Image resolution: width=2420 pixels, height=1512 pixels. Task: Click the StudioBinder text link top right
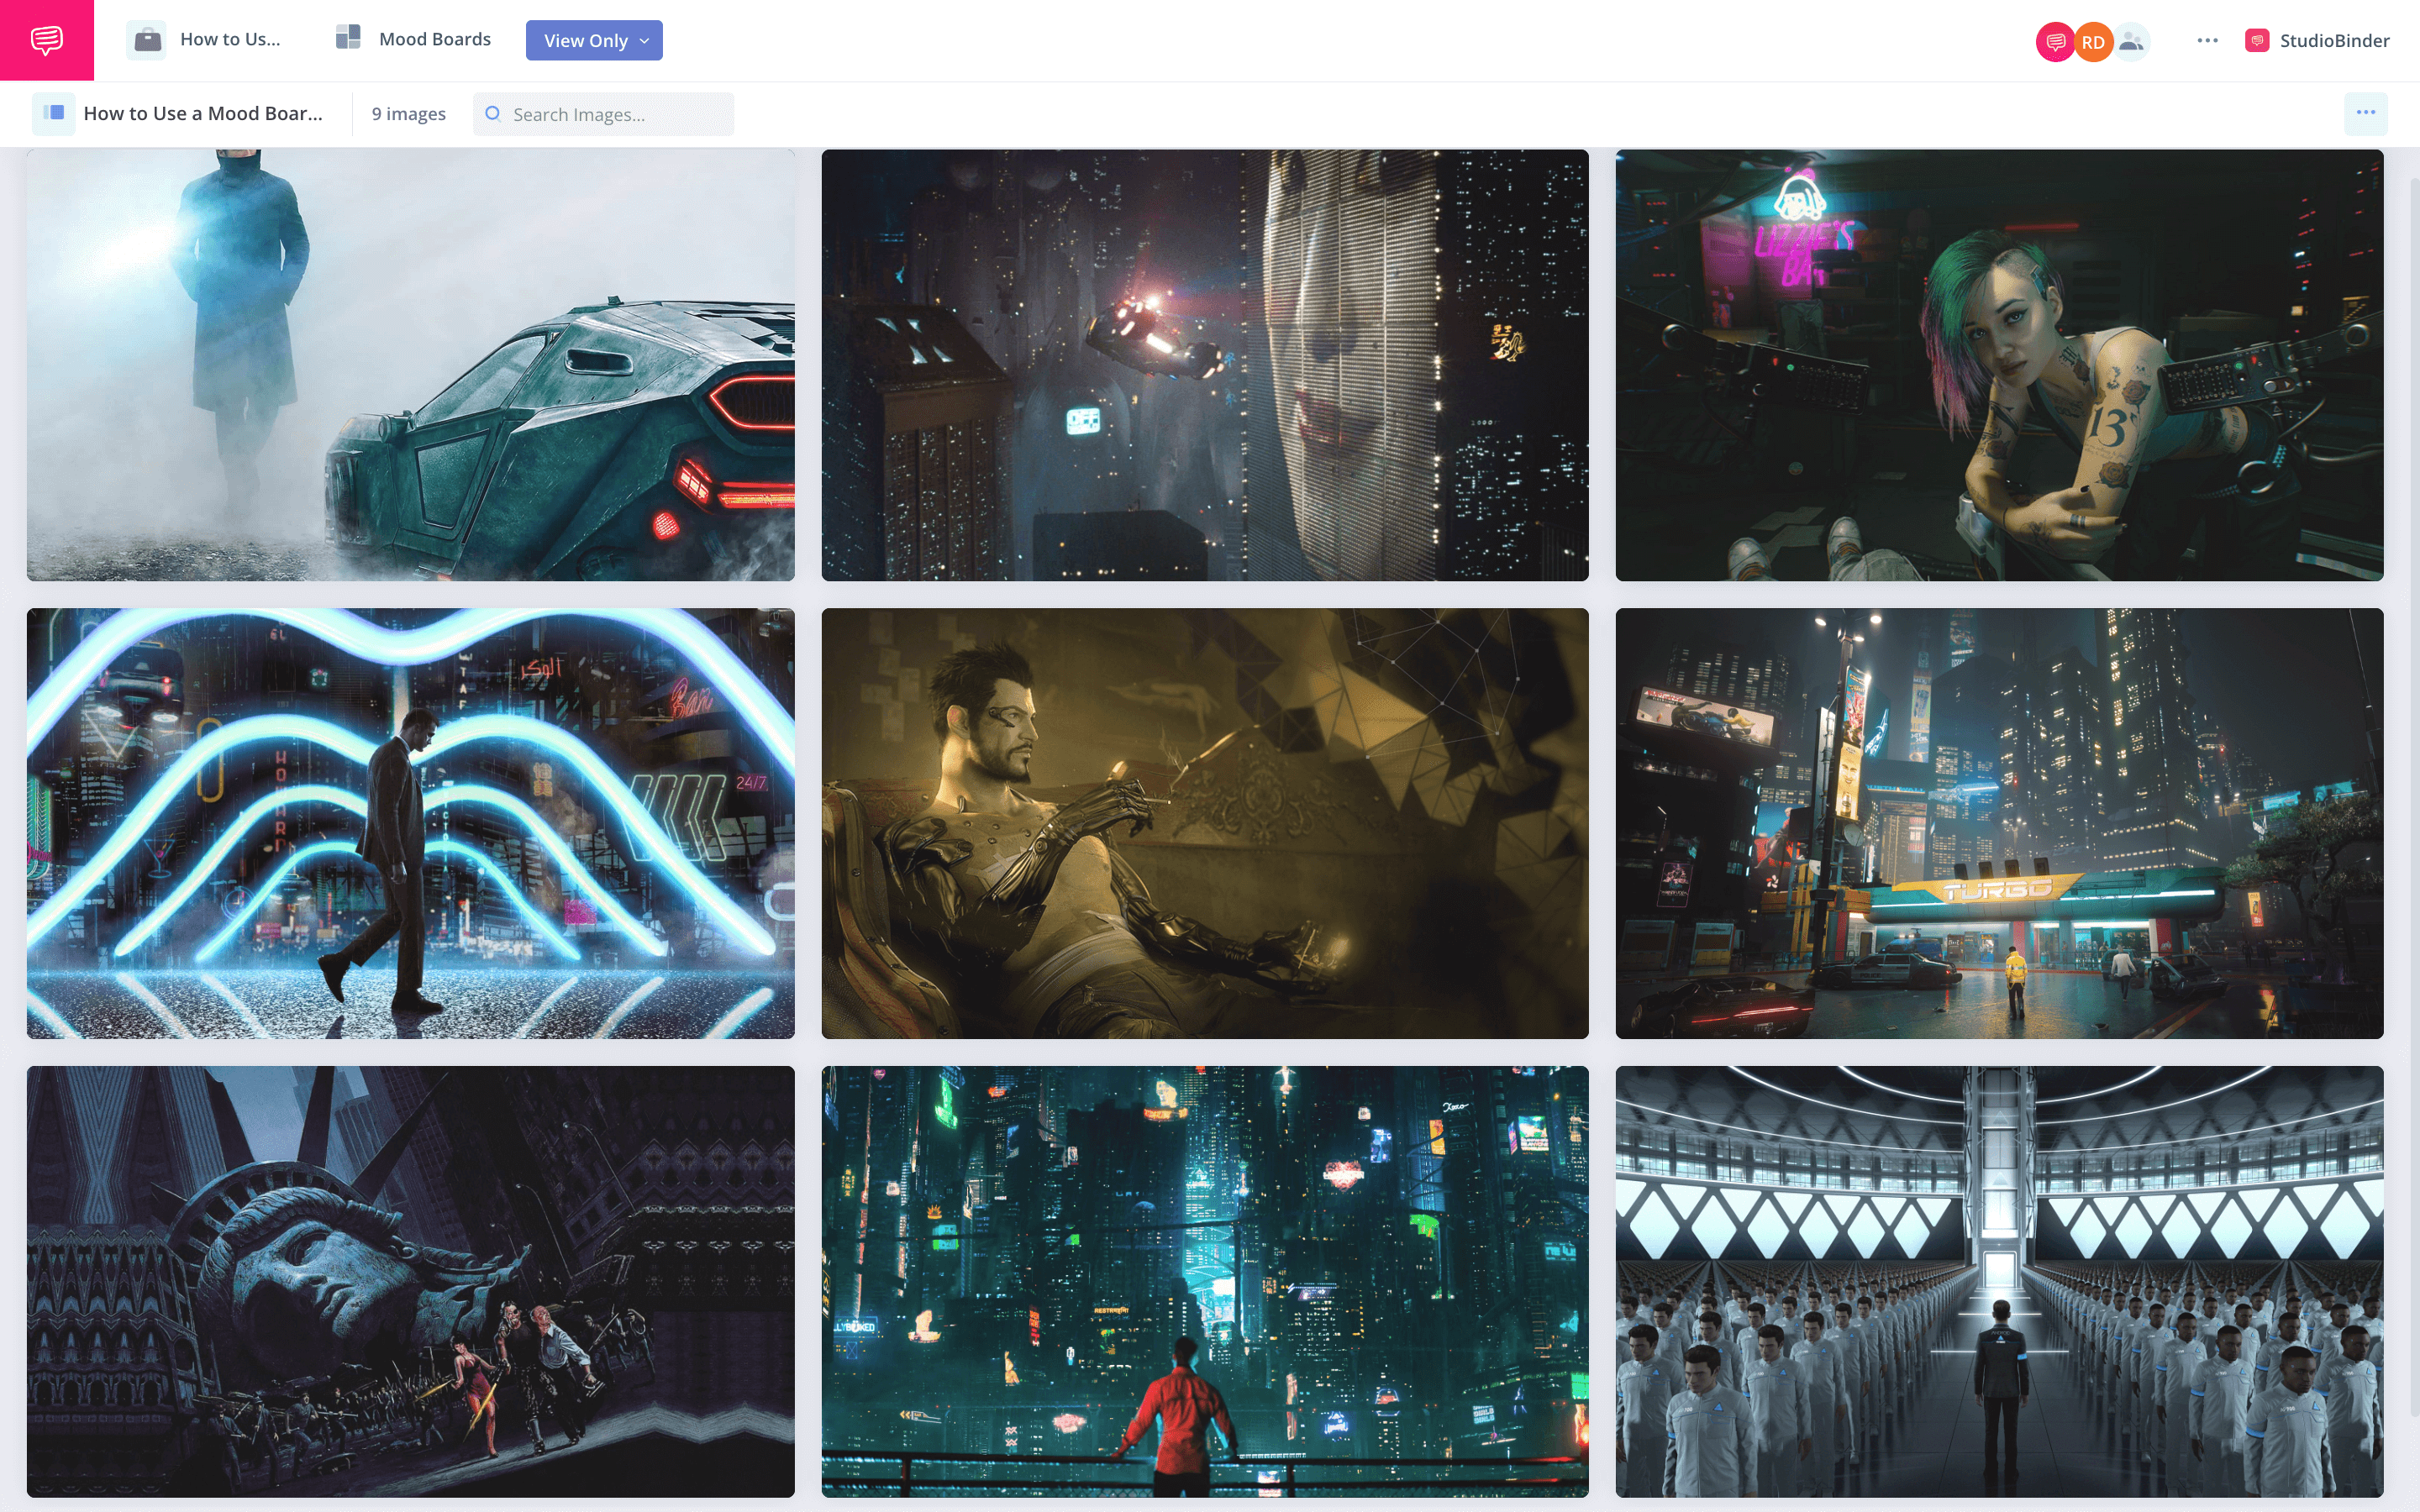tap(2333, 39)
